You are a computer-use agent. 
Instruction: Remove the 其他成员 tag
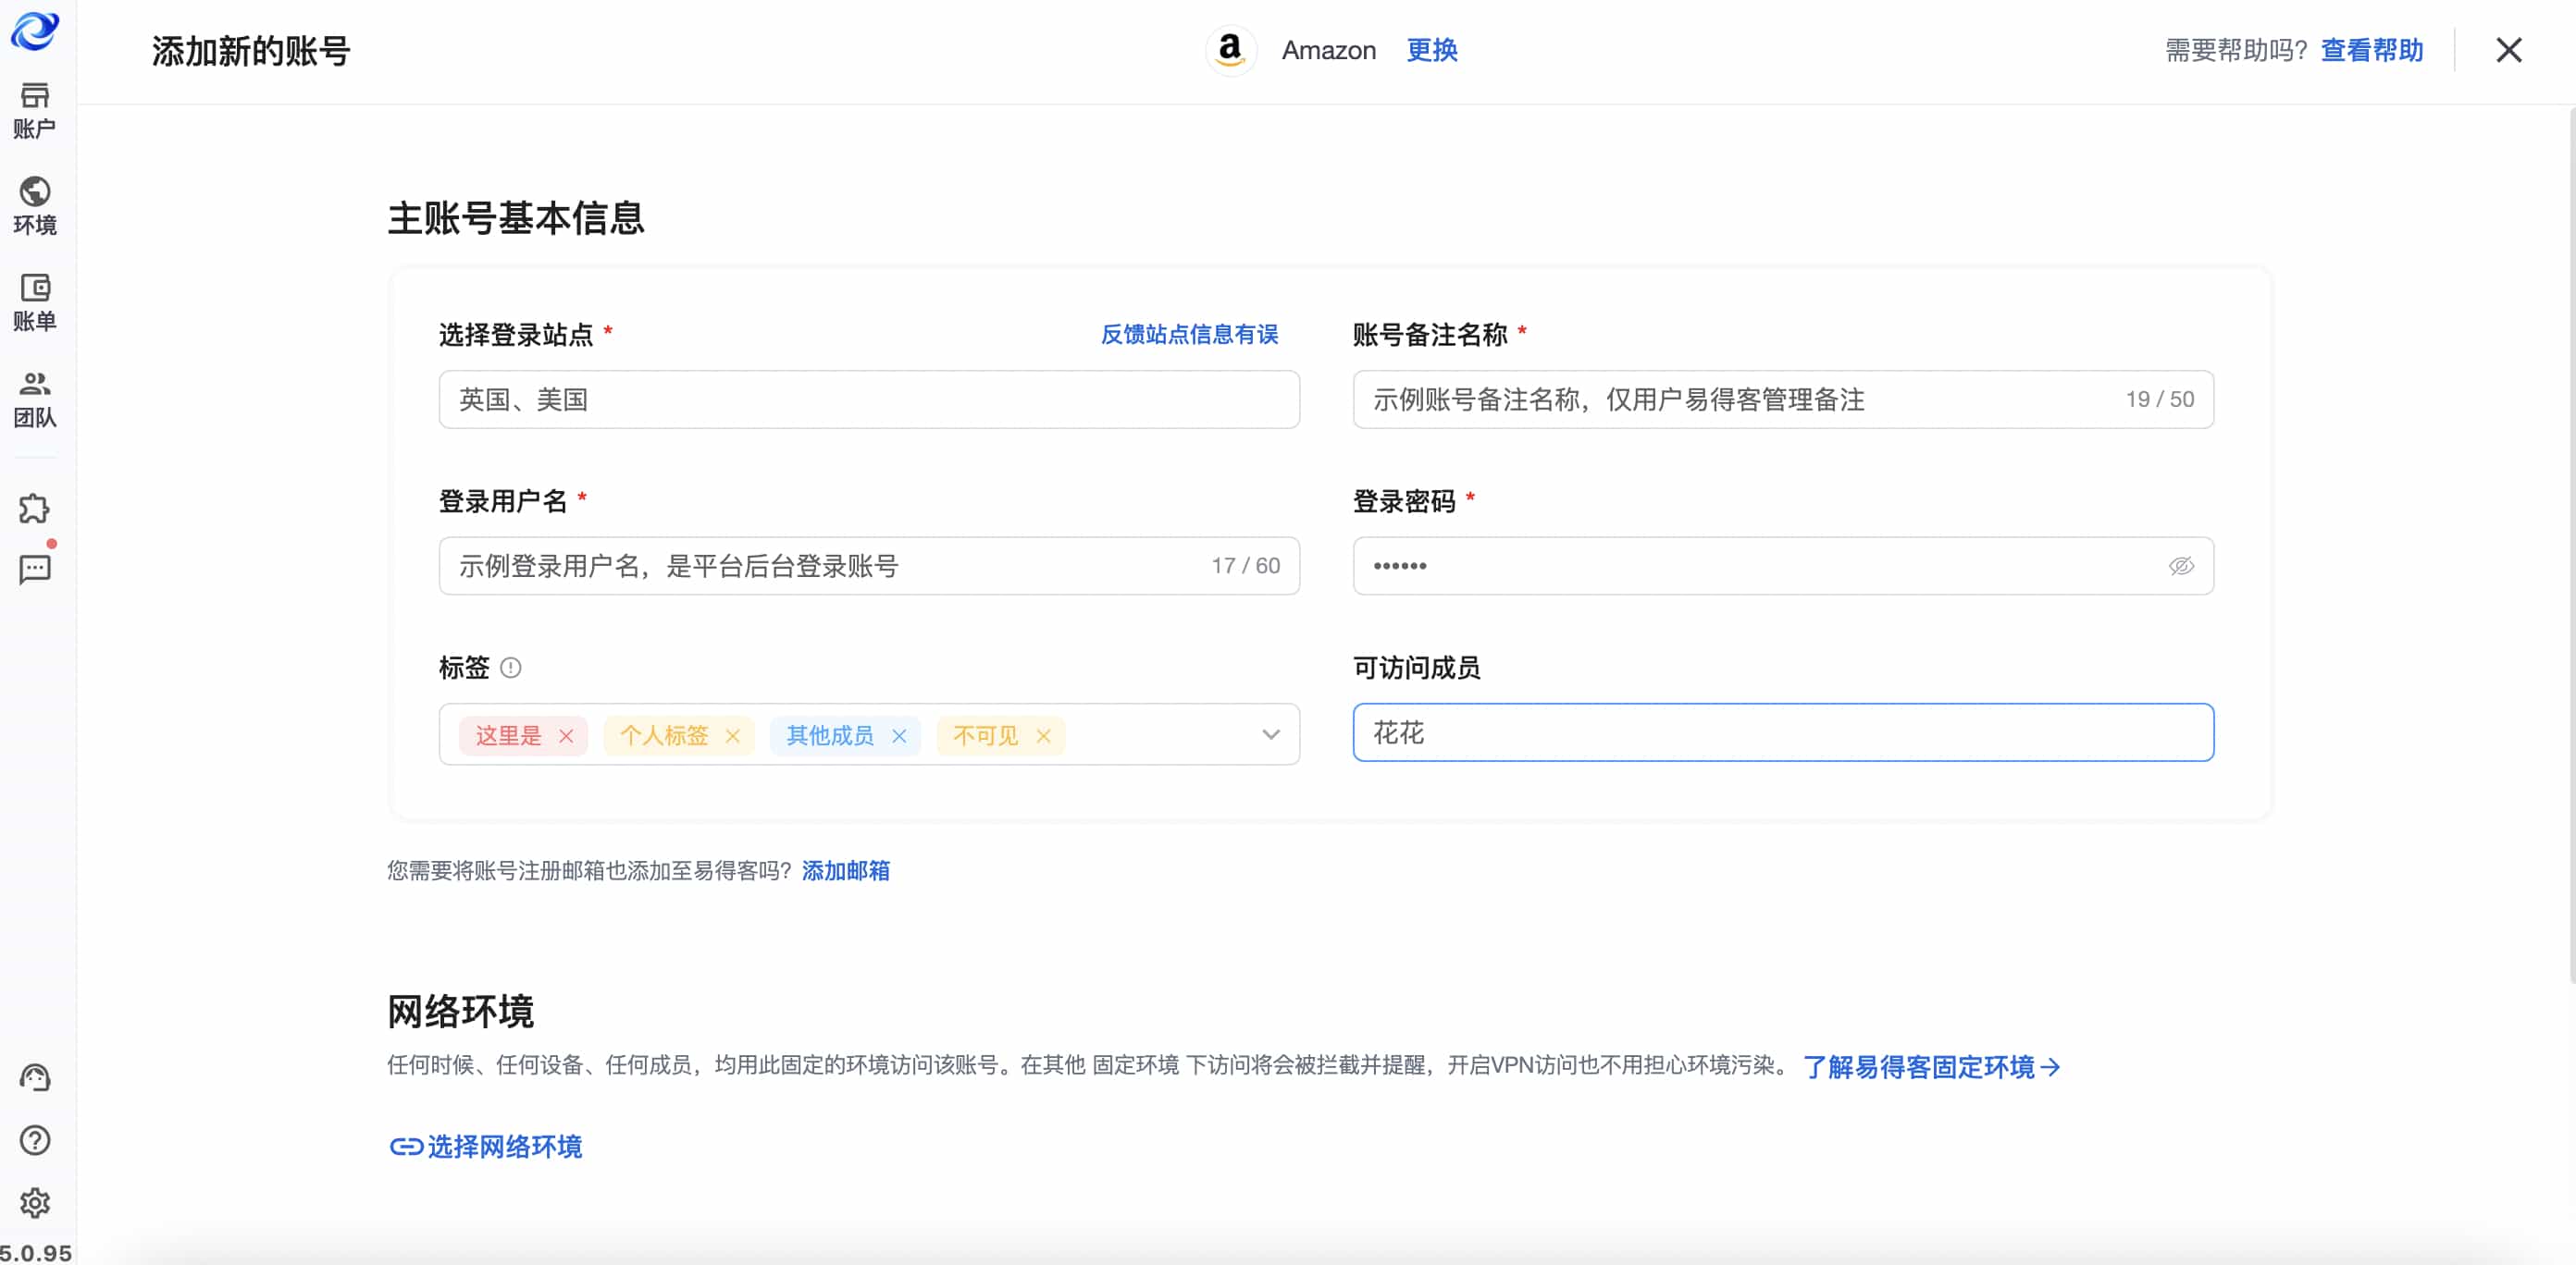(899, 736)
